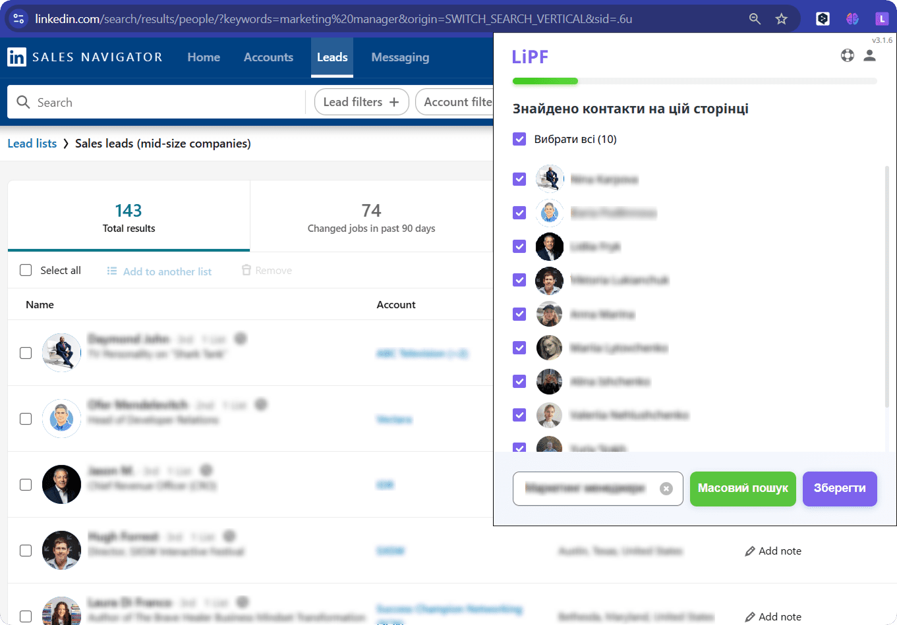Select the Leads tab
This screenshot has height=625, width=897.
[332, 57]
